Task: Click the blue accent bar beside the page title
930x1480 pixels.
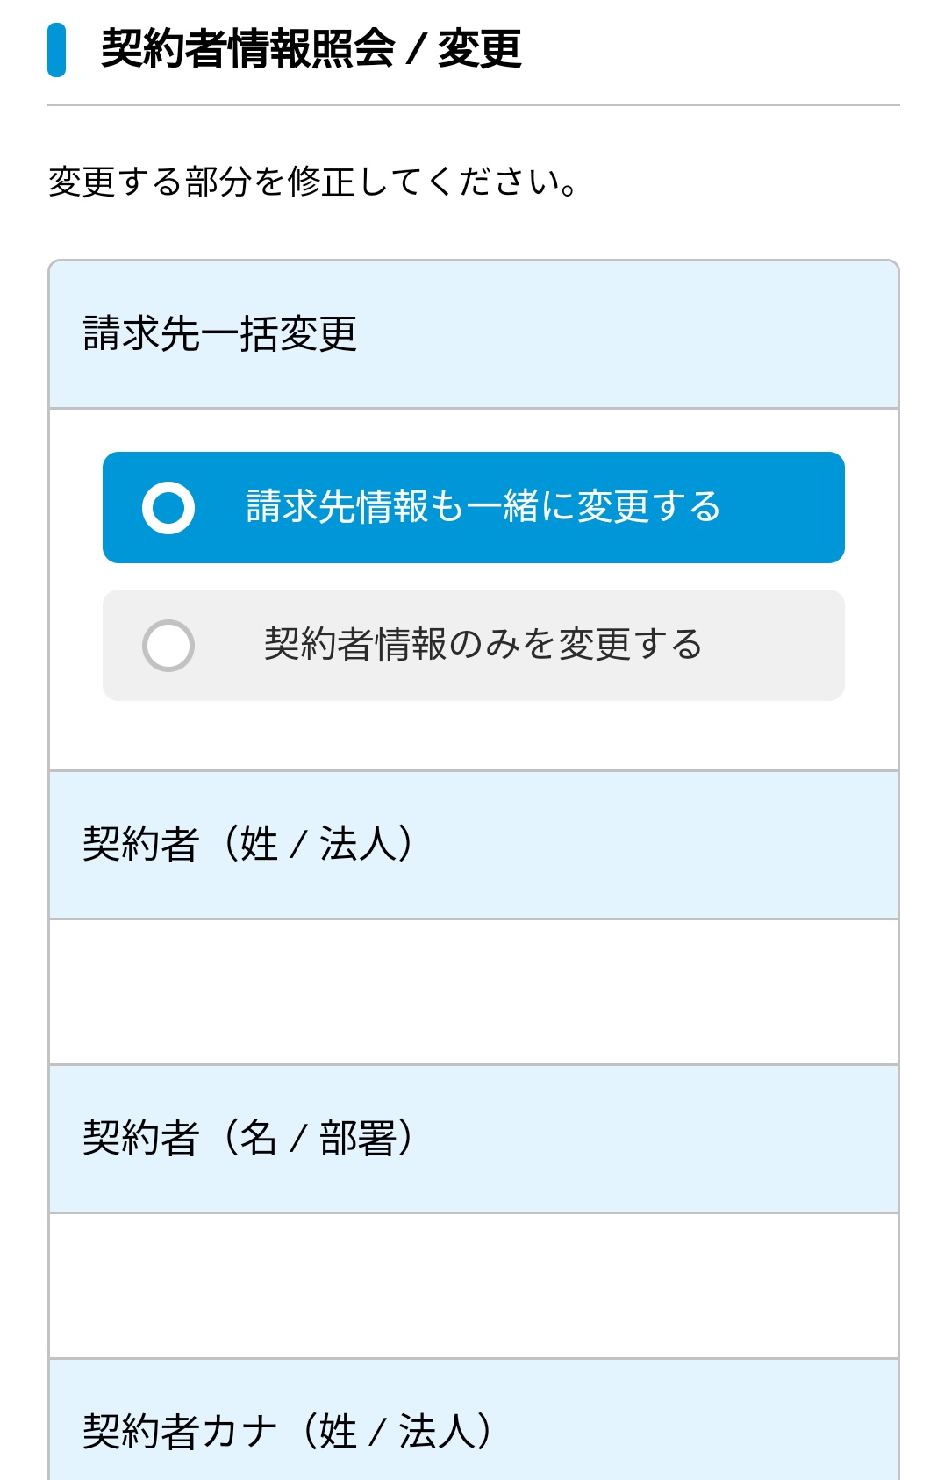Action: (x=58, y=50)
